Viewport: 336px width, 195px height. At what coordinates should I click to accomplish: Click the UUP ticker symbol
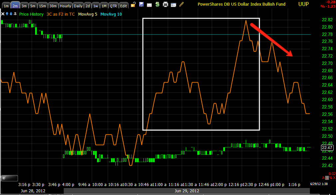coord(303,4)
